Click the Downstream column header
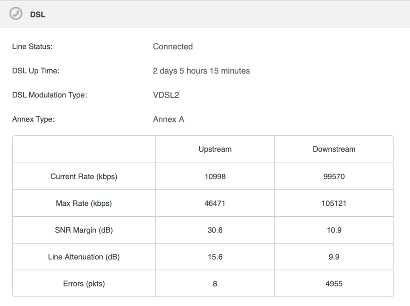410x306 pixels. (334, 149)
